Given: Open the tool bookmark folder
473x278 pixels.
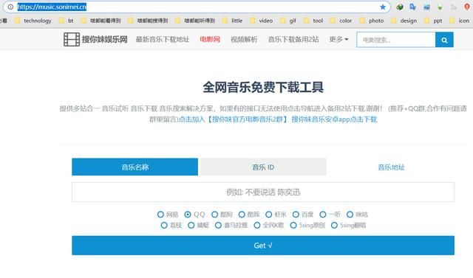Looking at the screenshot, I should 313,21.
